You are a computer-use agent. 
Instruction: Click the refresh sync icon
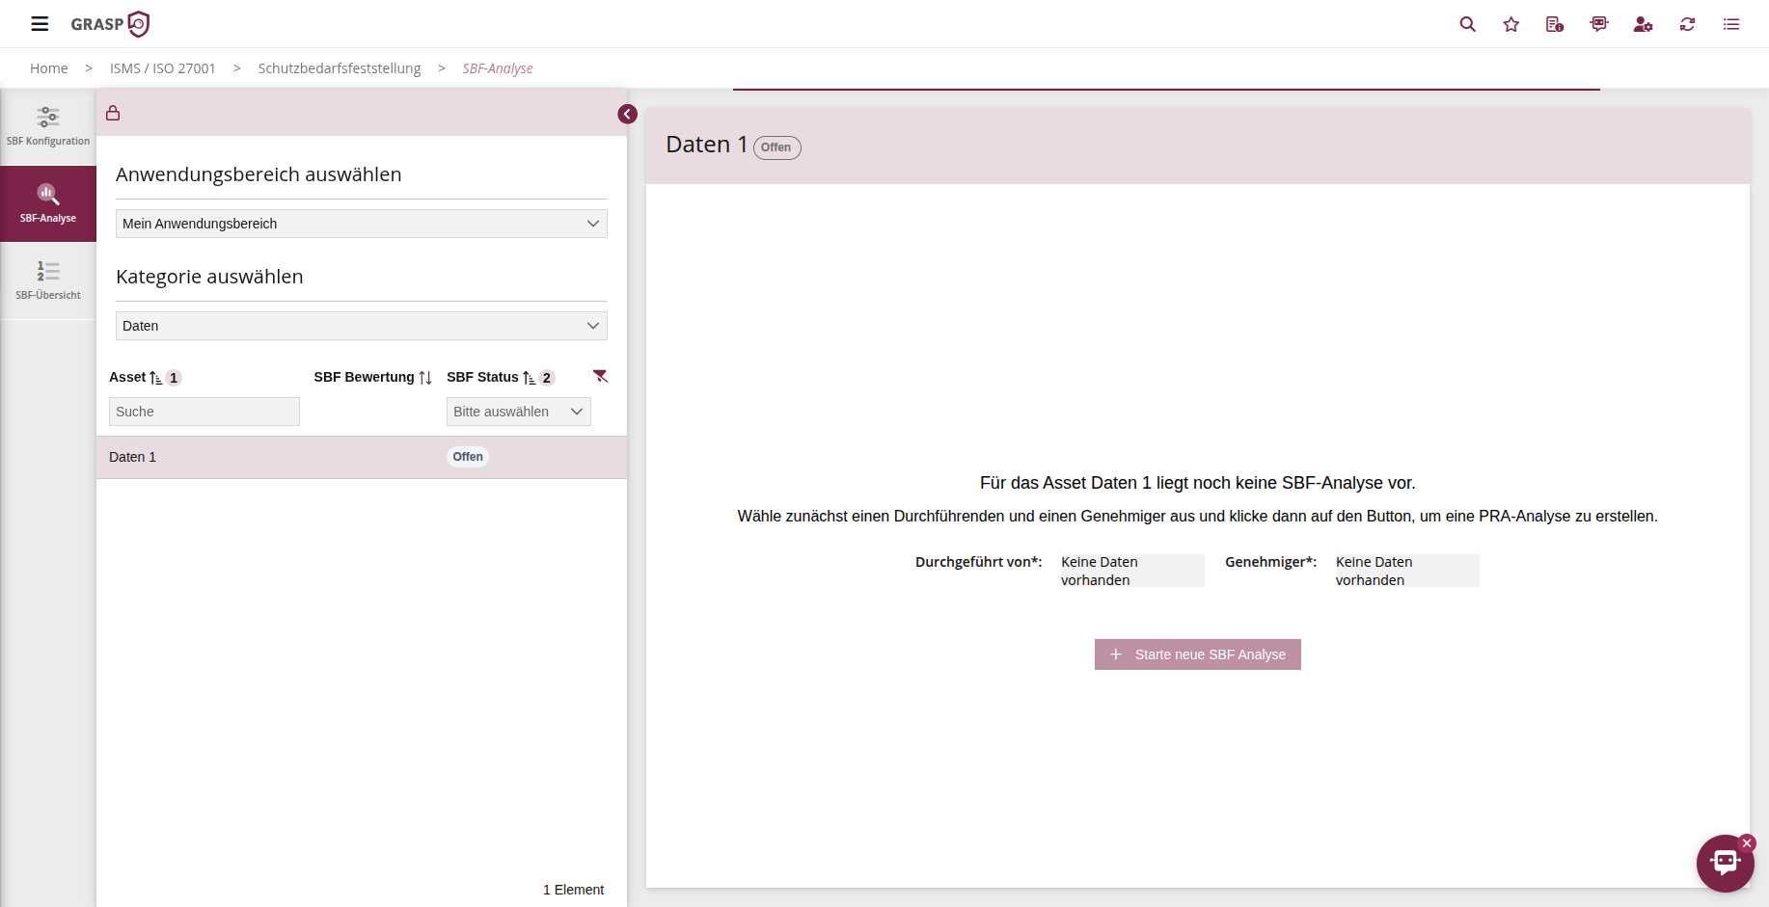[x=1687, y=24]
